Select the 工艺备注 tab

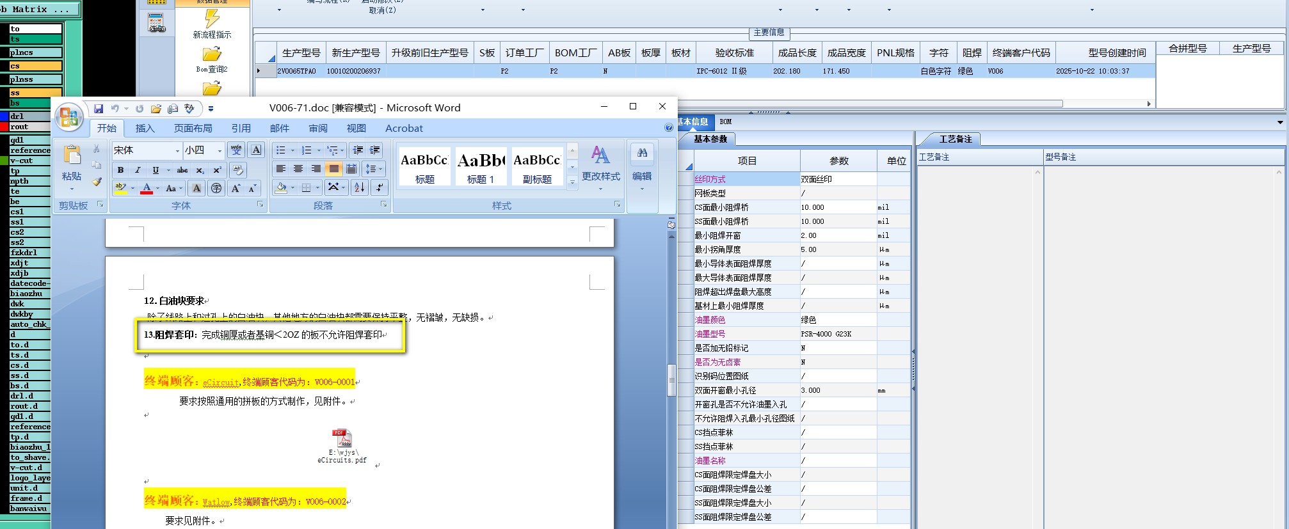(x=955, y=139)
